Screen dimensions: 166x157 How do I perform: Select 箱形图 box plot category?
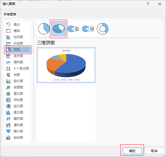(x=18, y=119)
